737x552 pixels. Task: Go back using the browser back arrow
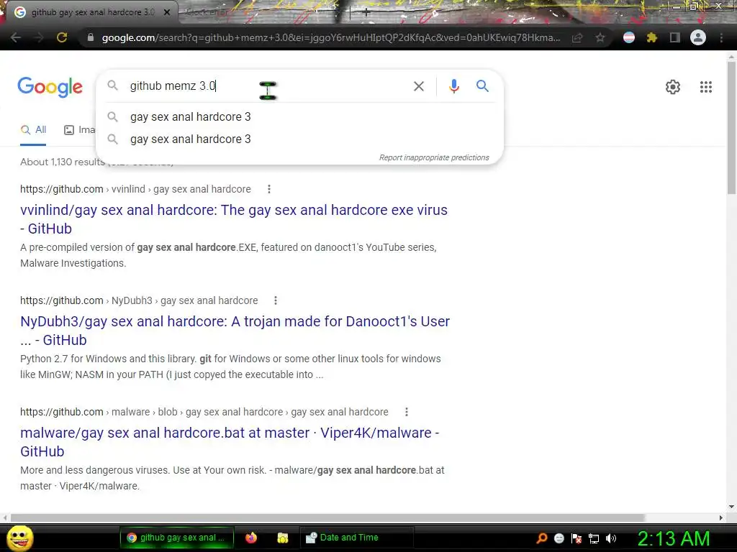[16, 37]
